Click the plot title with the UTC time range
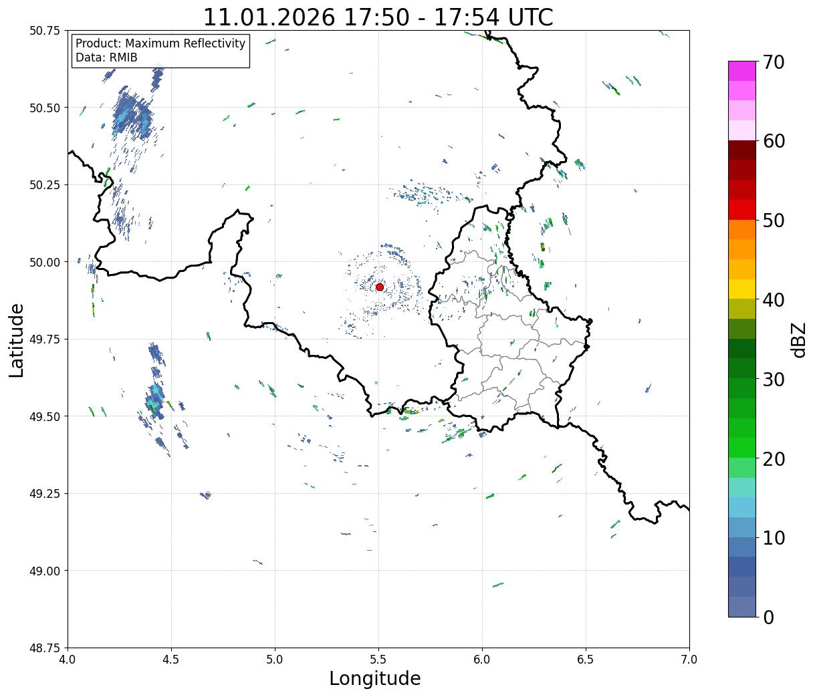 coord(378,17)
